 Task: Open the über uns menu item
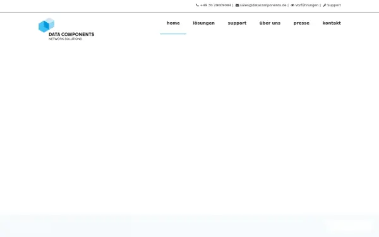[x=270, y=23]
